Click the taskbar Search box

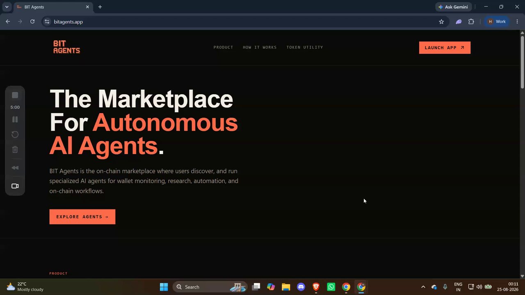point(210,287)
